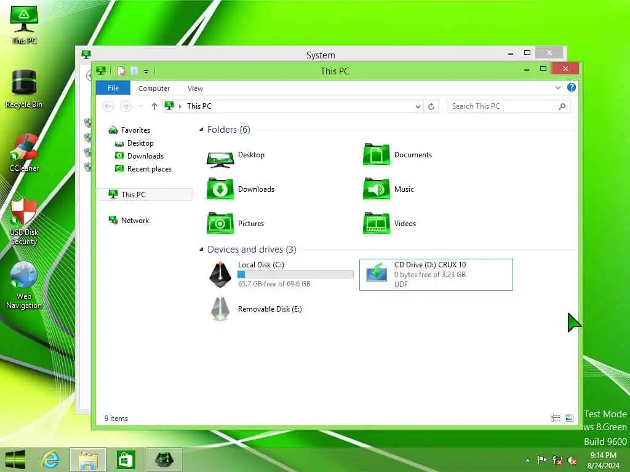Click the Local Disk (C:) capacity bar
Viewport: 630px width, 472px height.
(x=296, y=275)
